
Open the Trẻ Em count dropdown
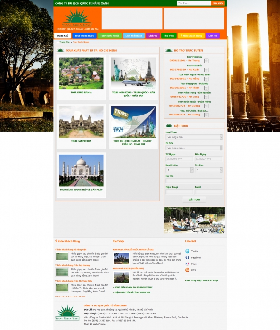coord(209,170)
